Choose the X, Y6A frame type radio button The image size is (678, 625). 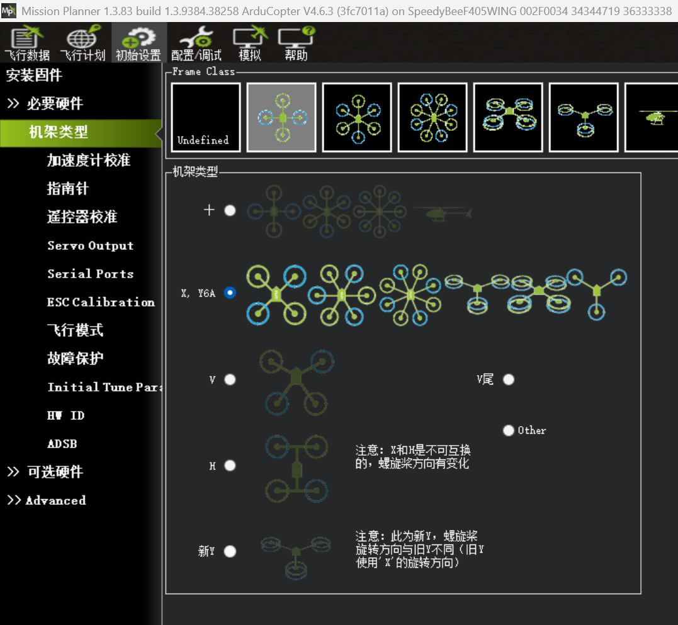(230, 293)
